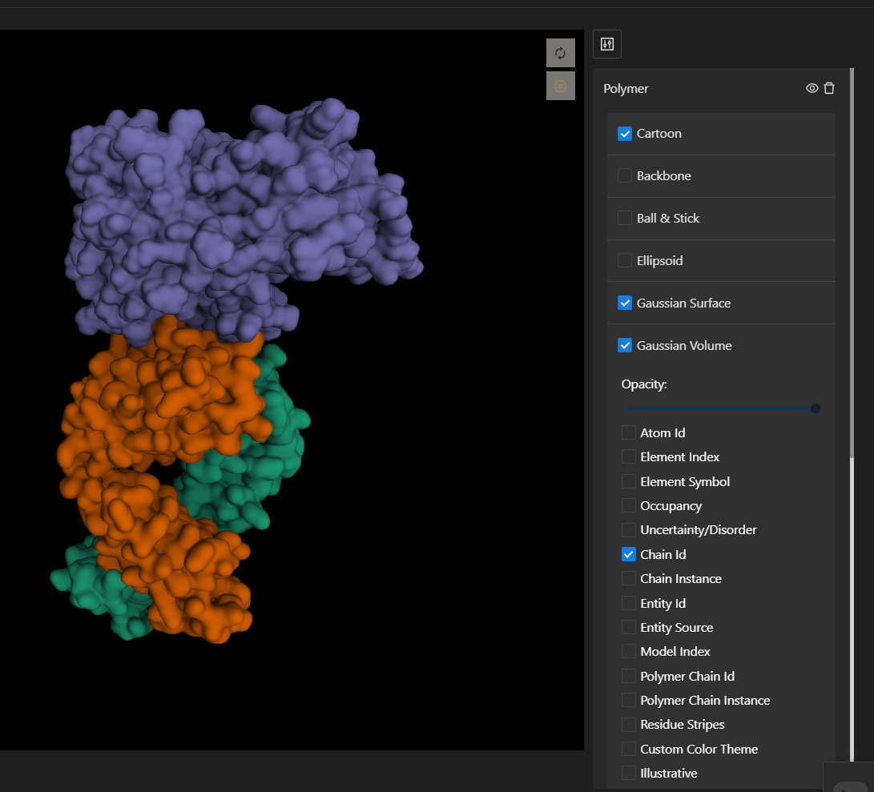
Task: Check the Ellipsoid representation checkbox
Action: (625, 261)
